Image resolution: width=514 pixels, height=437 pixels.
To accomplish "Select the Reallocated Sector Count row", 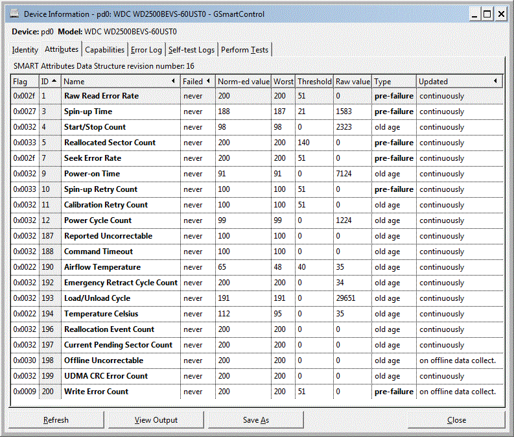I will pyautogui.click(x=257, y=143).
